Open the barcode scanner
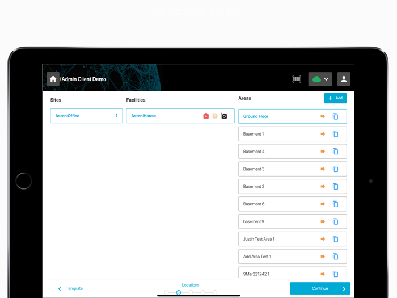397x298 pixels. pyautogui.click(x=297, y=79)
